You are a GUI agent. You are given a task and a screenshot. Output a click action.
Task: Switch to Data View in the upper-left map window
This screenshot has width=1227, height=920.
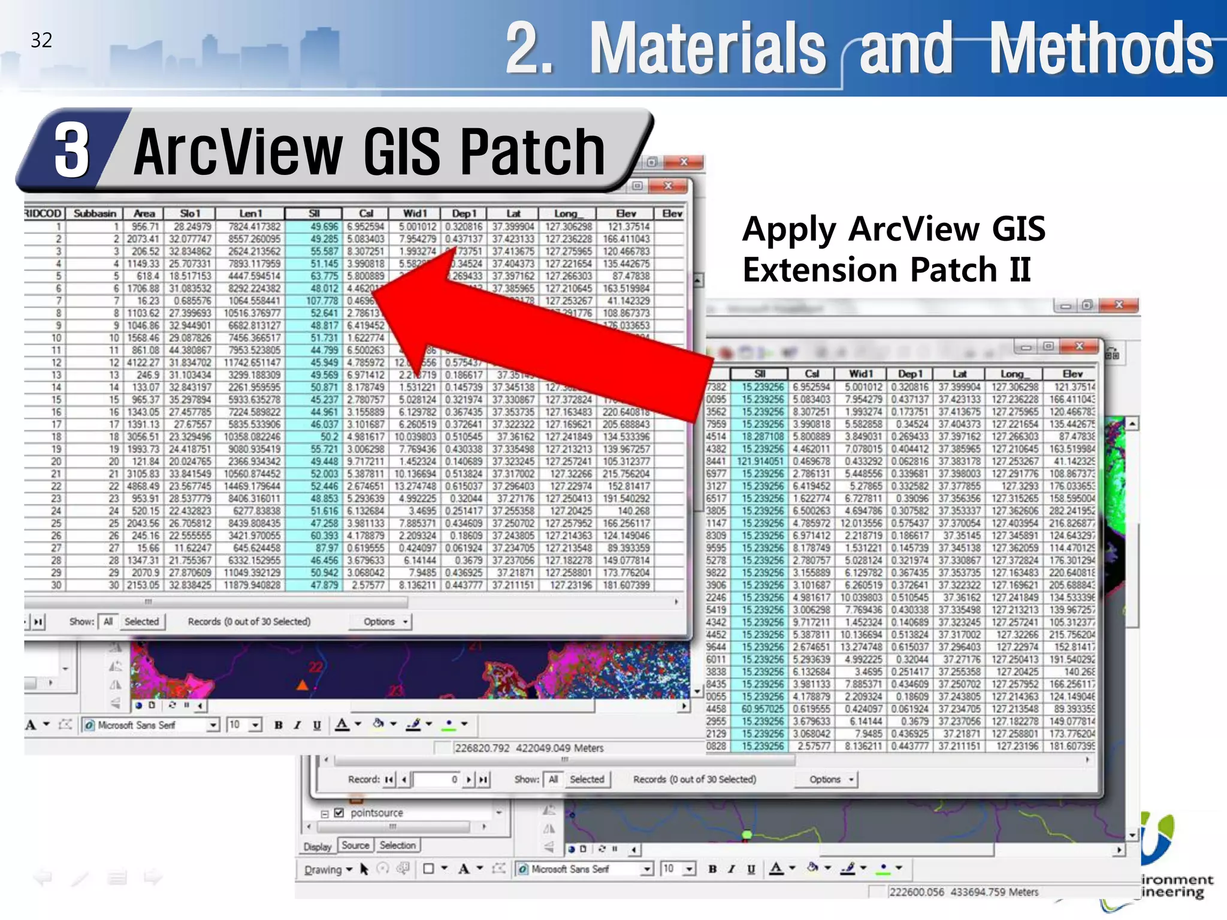pyautogui.click(x=138, y=706)
